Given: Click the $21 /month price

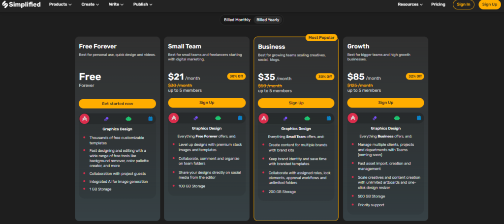Looking at the screenshot, I should pyautogui.click(x=184, y=77).
